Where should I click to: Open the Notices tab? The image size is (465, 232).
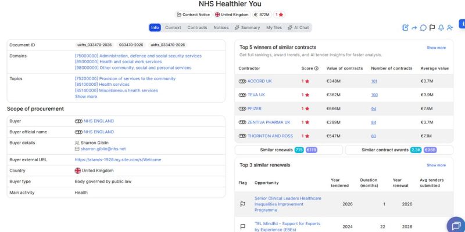pos(221,27)
